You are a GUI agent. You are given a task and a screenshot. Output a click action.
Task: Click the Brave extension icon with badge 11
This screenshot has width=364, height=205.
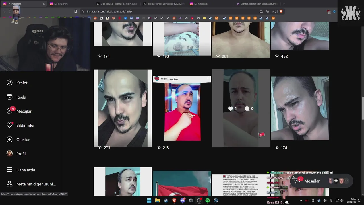pyautogui.click(x=329, y=12)
